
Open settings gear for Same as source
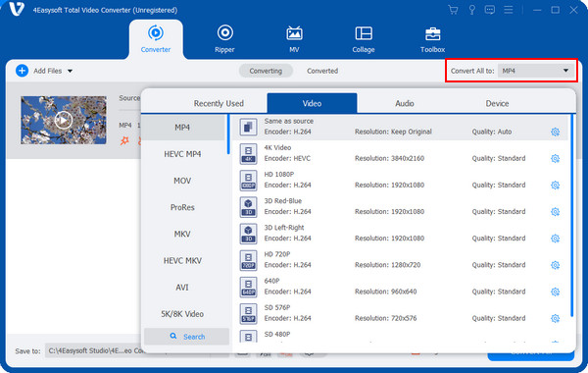(x=556, y=132)
